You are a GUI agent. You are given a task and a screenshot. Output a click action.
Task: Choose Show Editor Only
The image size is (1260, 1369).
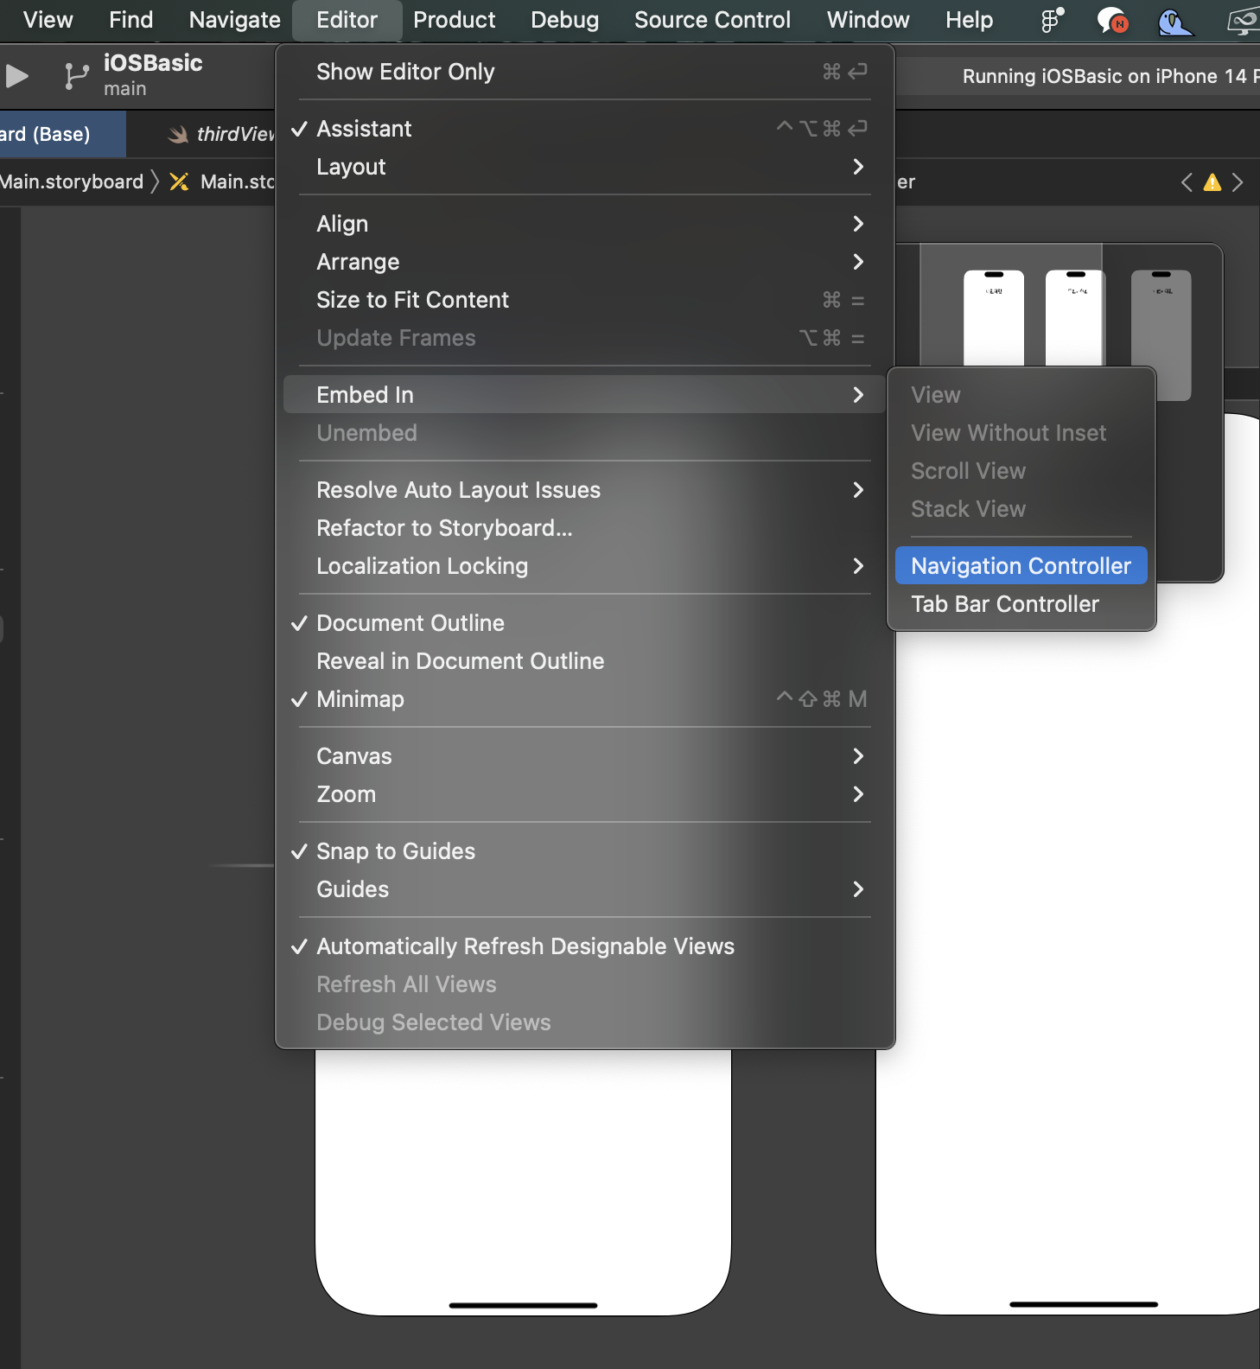[x=585, y=72]
